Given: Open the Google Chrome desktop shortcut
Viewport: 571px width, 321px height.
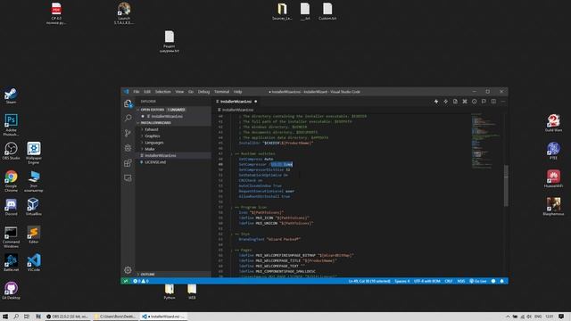Looking at the screenshot, I should coord(11,181).
